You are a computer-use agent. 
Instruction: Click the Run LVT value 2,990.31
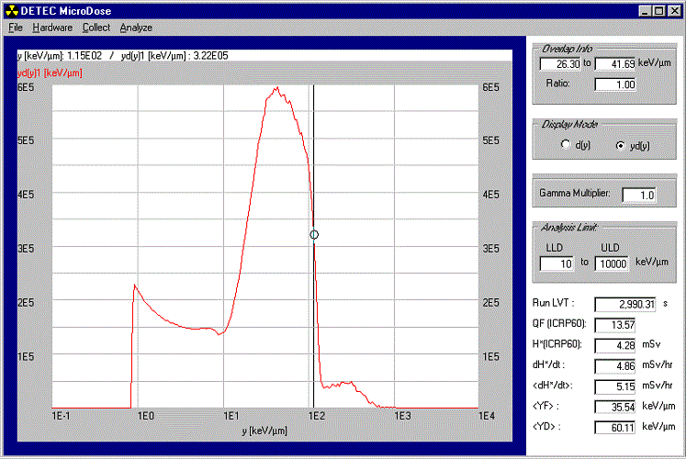pos(625,304)
